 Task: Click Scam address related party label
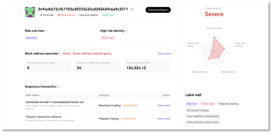(x=203, y=116)
